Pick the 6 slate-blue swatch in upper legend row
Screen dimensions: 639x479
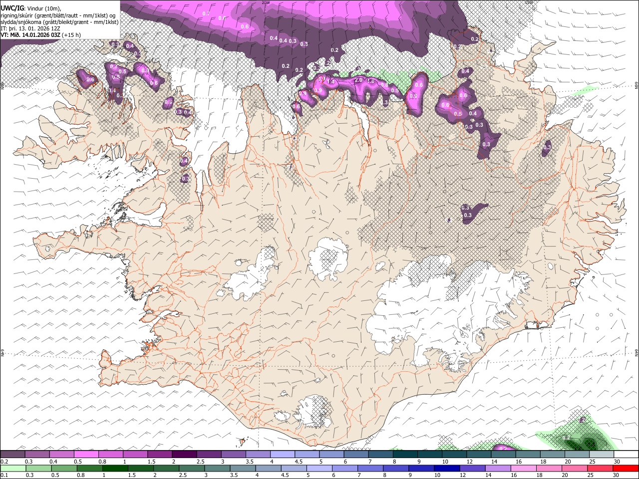(x=355, y=454)
